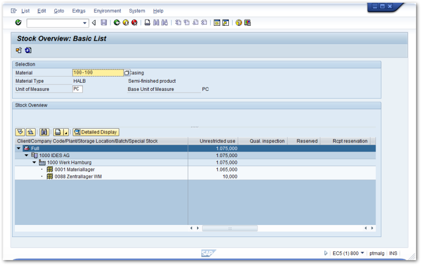Click the Expand subtree icon
421x265 pixels.
(x=20, y=132)
